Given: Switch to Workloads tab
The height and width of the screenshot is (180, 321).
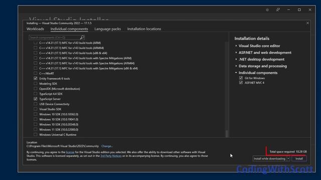Looking at the screenshot, I should point(35,29).
